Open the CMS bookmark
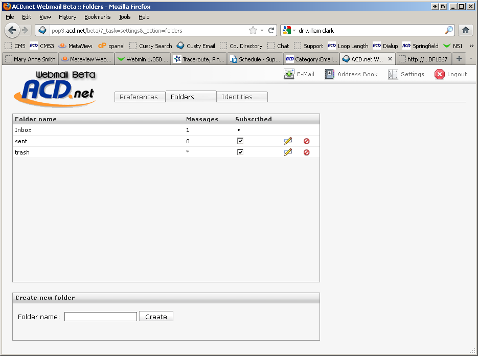 click(15, 46)
